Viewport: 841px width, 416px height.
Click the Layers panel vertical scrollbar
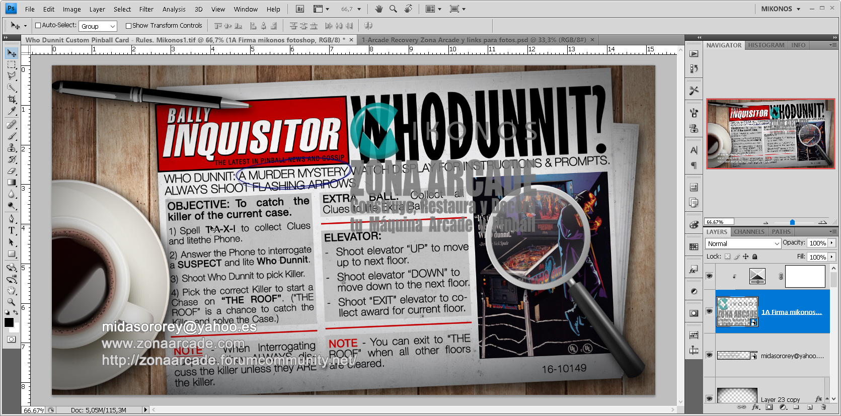point(833,333)
